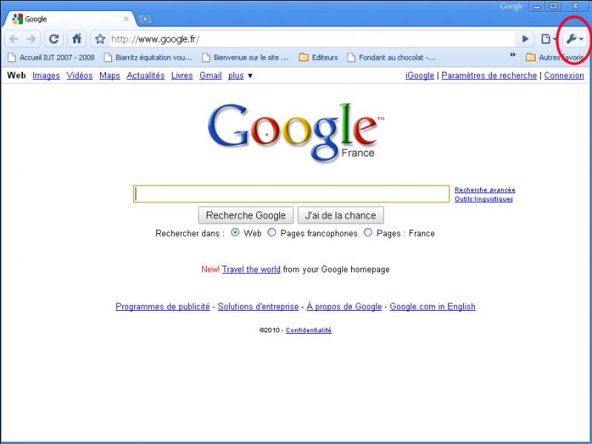
Task: Select the Pages francophones radio button
Action: (x=272, y=232)
